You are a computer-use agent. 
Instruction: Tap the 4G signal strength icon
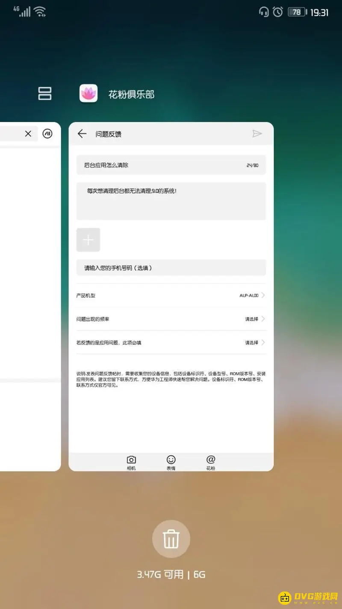(22, 11)
